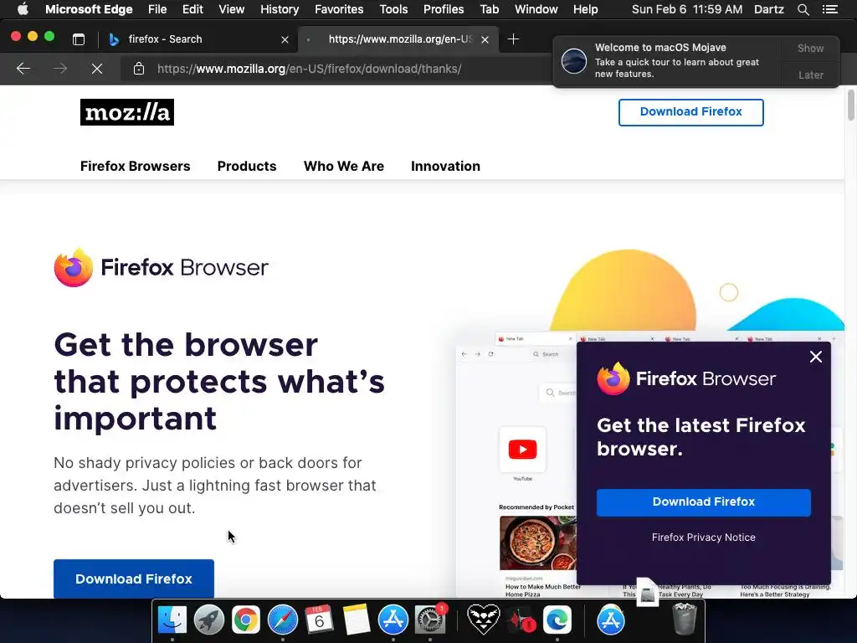
Task: Close the firefox - Search tab
Action: coord(285,39)
